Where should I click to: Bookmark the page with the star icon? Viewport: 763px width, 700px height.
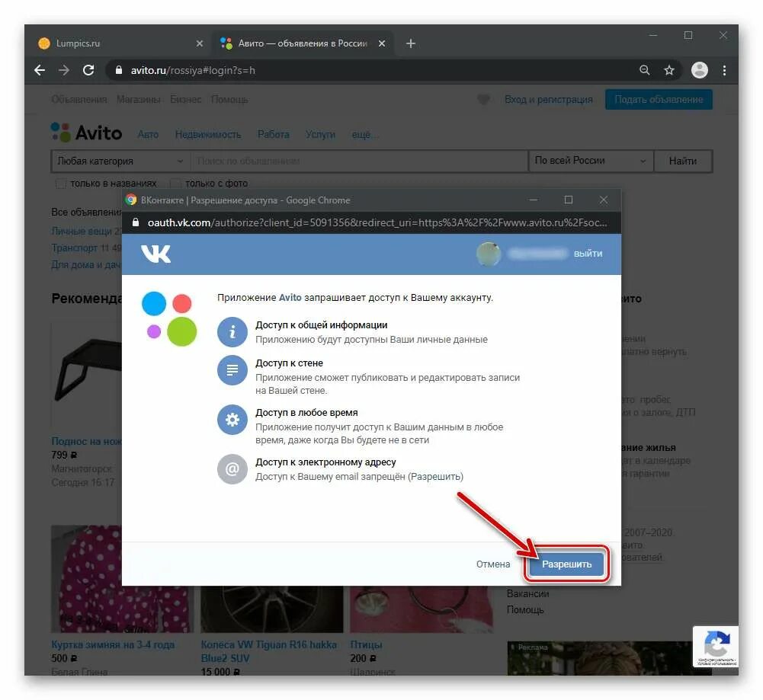(669, 70)
